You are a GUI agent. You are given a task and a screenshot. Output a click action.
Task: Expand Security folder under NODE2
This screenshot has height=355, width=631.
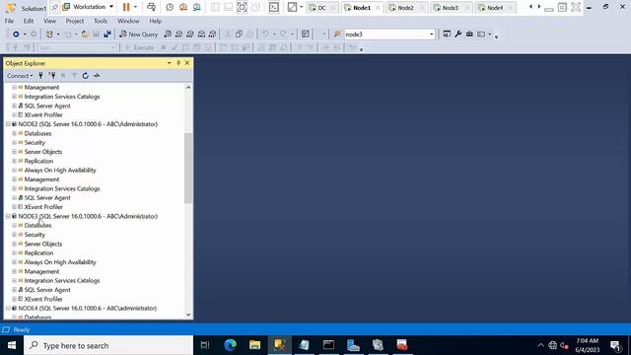(x=14, y=143)
